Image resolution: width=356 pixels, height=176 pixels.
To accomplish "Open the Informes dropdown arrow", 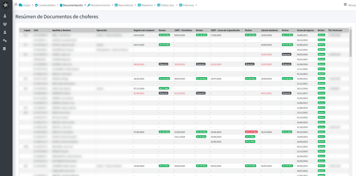I will [x=196, y=5].
